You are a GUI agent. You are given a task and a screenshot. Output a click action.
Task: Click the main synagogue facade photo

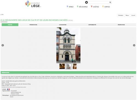point(68,45)
